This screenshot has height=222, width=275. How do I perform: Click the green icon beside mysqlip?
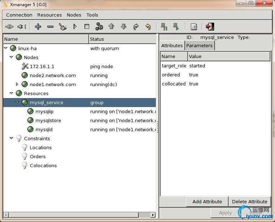30,111
